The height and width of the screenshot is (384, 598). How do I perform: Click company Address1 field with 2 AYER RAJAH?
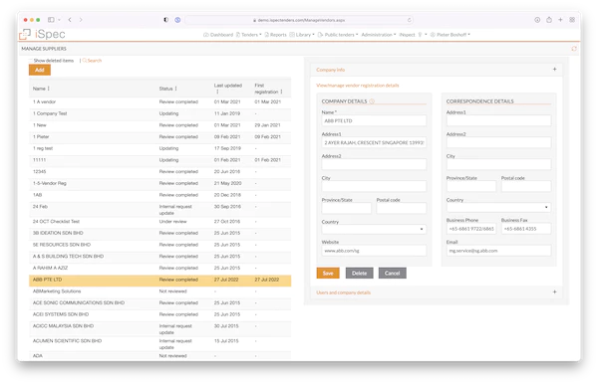pyautogui.click(x=374, y=142)
